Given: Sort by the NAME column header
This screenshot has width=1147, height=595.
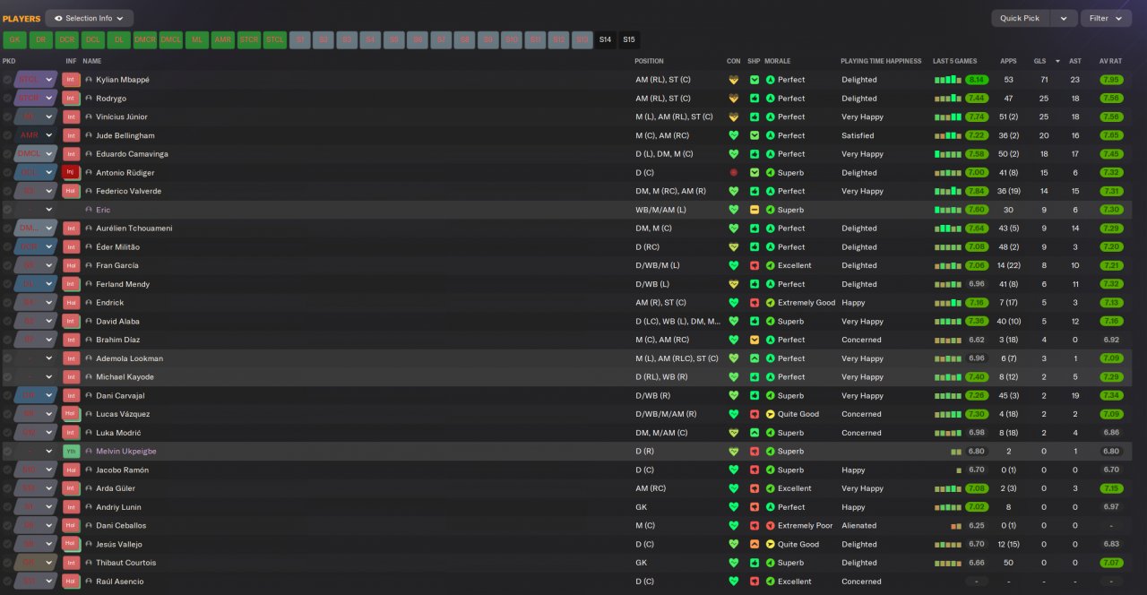Looking at the screenshot, I should 92,61.
